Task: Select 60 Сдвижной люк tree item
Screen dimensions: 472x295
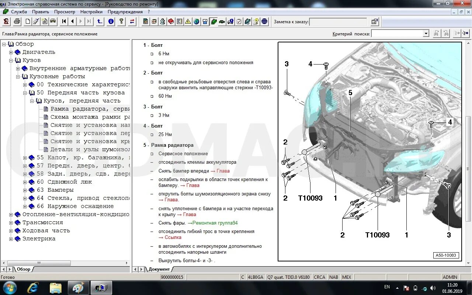Action: (64, 182)
